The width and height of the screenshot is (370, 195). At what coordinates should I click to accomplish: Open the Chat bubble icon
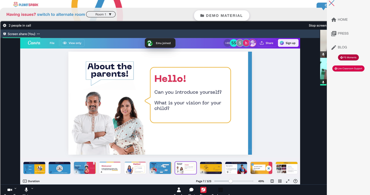coord(191,190)
